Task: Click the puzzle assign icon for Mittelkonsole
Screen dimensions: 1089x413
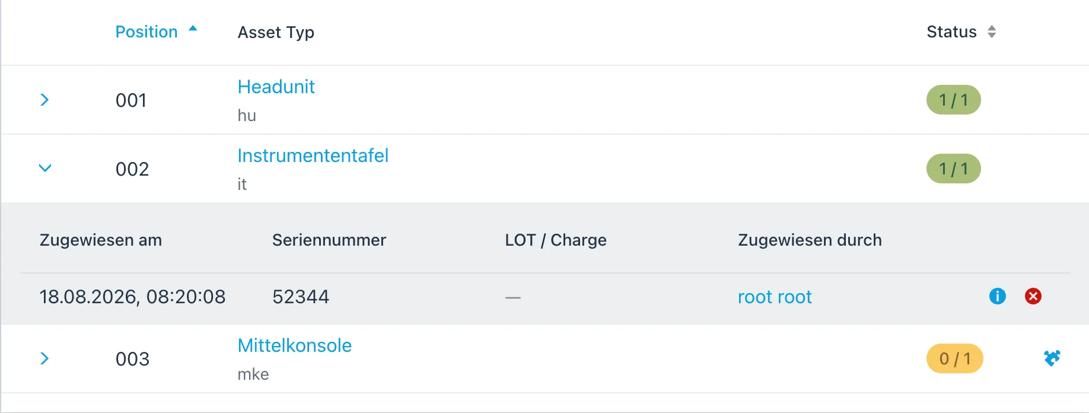Action: click(x=1052, y=358)
